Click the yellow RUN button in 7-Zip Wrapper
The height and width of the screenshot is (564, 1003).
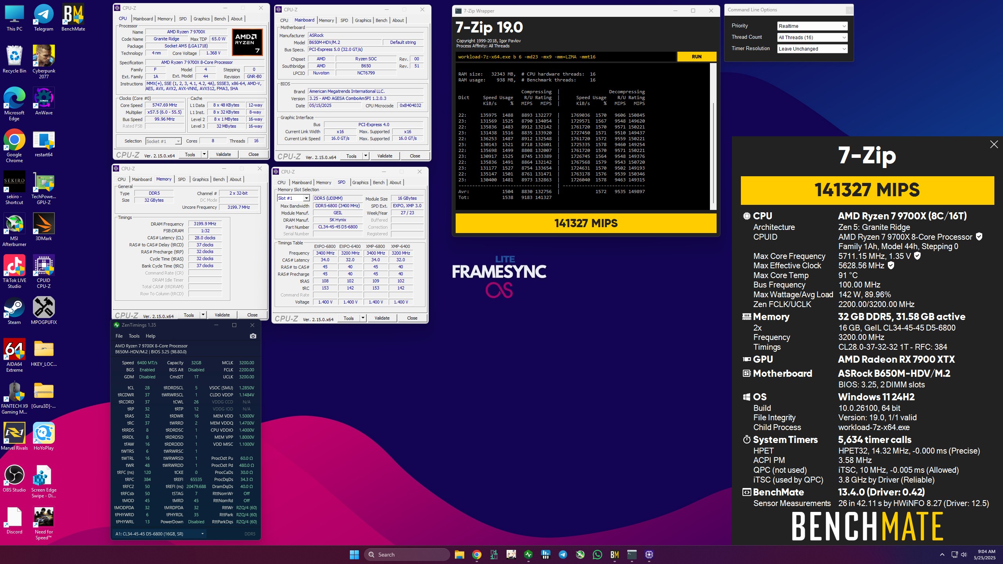tap(697, 57)
